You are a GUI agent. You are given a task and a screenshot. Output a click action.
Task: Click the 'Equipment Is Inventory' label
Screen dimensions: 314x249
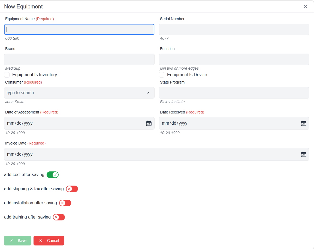pyautogui.click(x=35, y=75)
